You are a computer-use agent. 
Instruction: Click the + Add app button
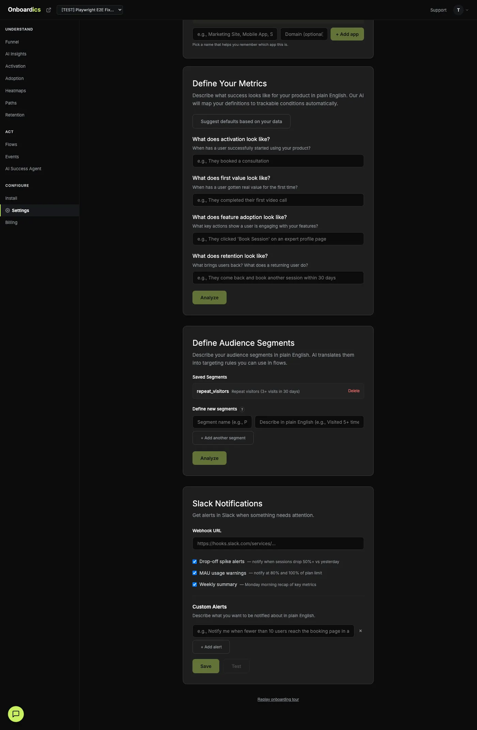(x=347, y=34)
